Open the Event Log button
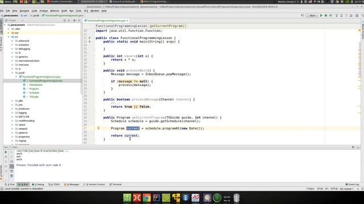This screenshot has width=364, height=204. pyautogui.click(x=352, y=184)
